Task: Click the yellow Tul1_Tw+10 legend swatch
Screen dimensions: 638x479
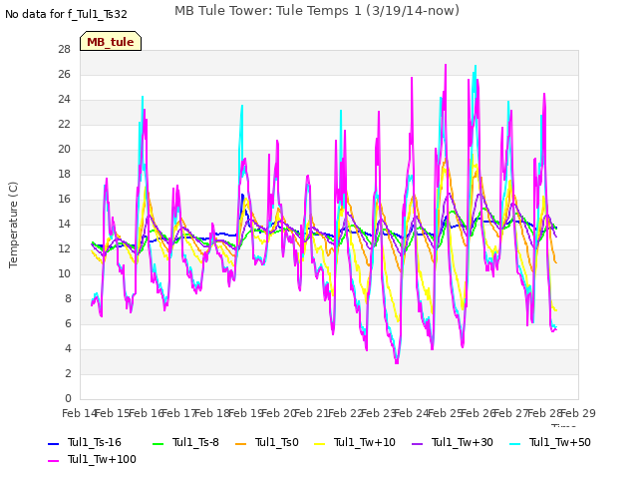Action: tap(320, 443)
